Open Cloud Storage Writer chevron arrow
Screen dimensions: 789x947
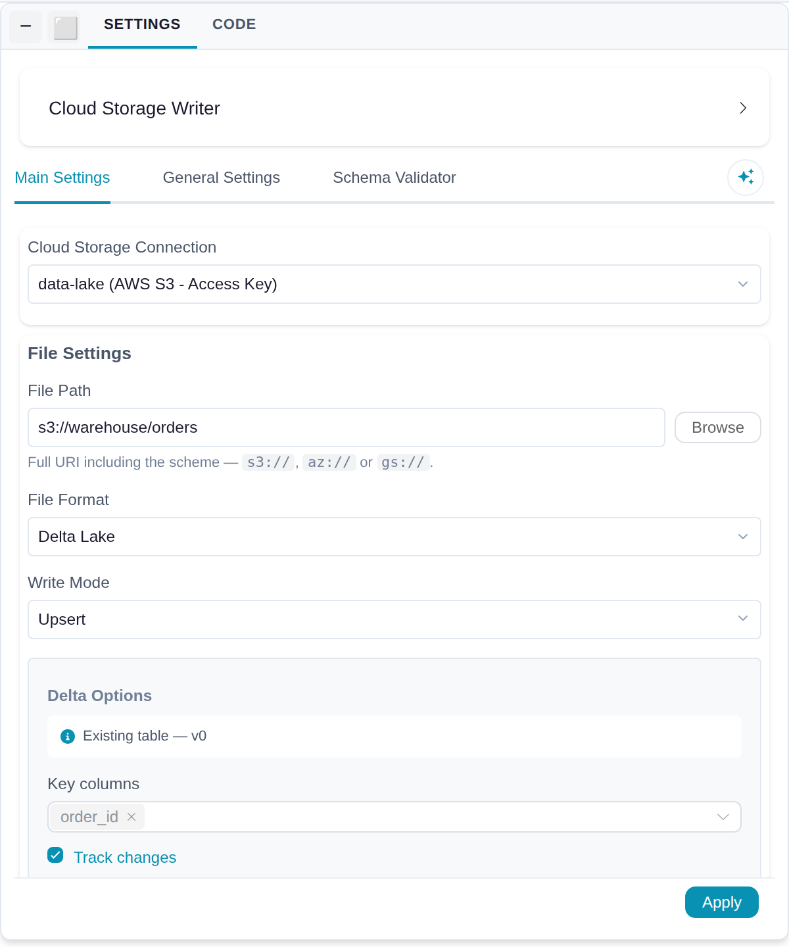743,108
